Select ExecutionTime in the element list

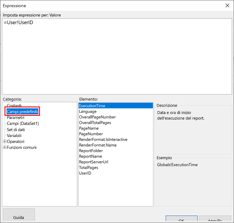point(116,106)
